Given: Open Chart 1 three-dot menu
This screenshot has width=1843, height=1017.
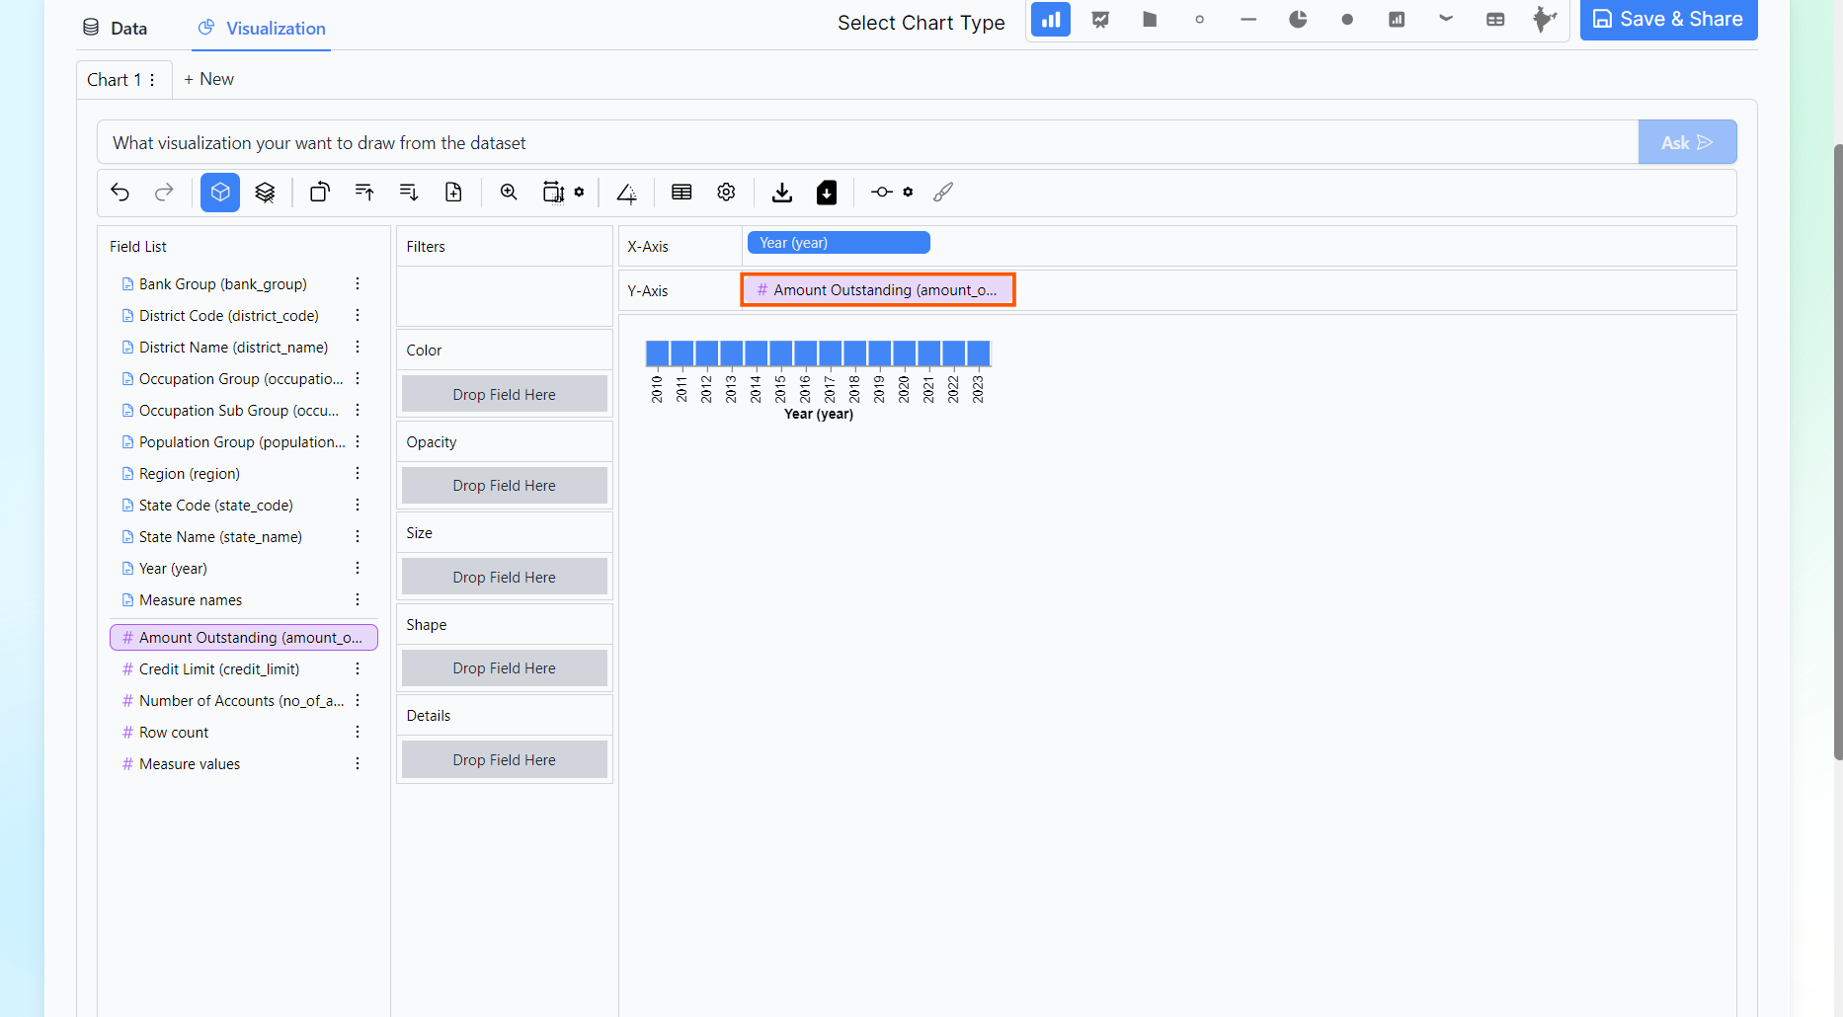Looking at the screenshot, I should (x=152, y=80).
